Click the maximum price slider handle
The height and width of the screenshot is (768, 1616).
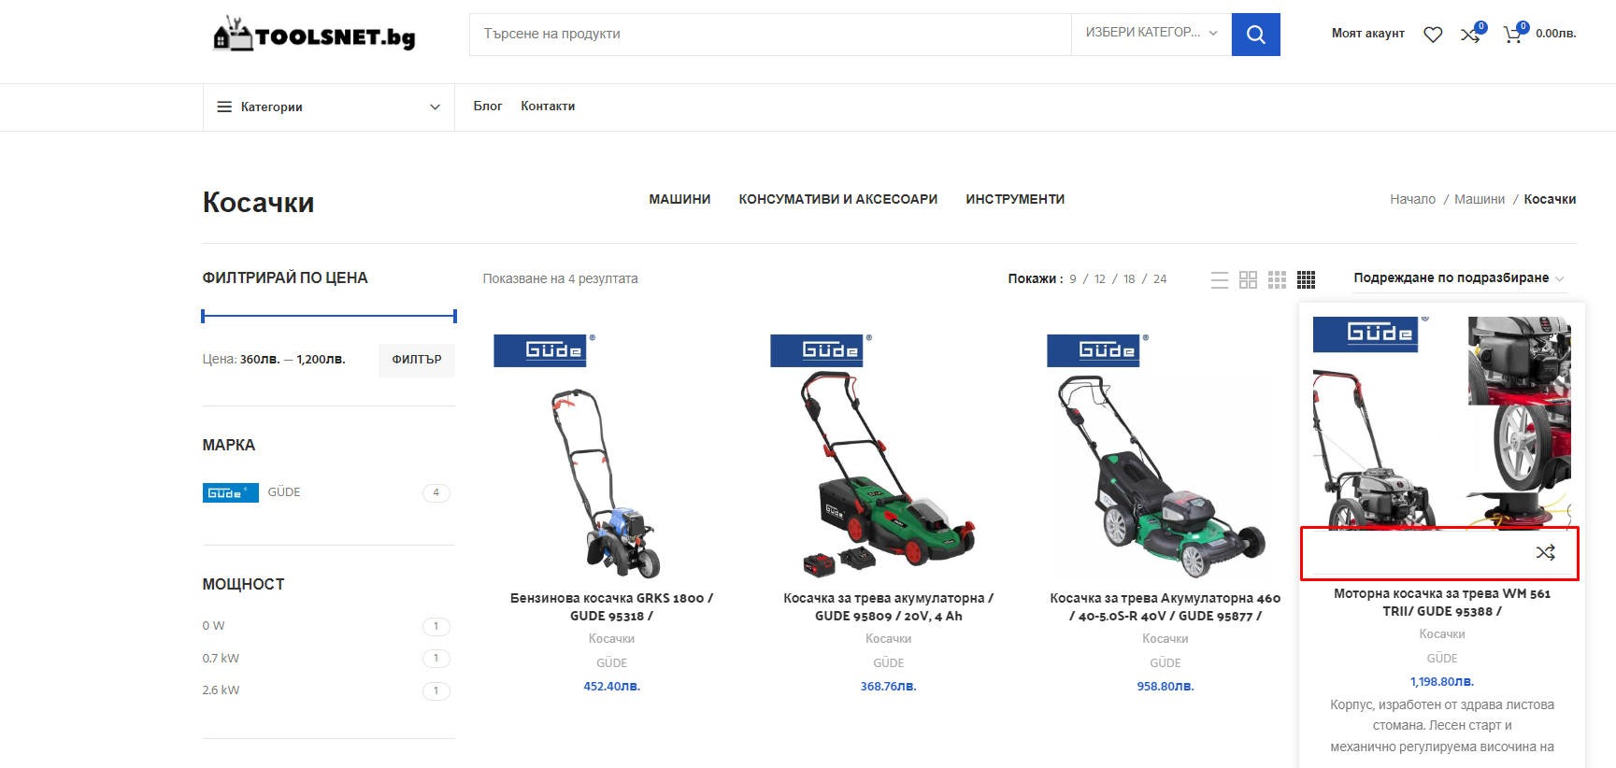[454, 316]
